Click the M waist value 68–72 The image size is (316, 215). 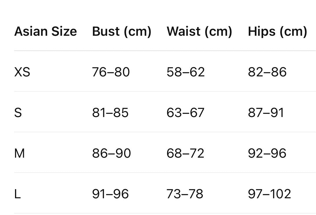(x=185, y=153)
